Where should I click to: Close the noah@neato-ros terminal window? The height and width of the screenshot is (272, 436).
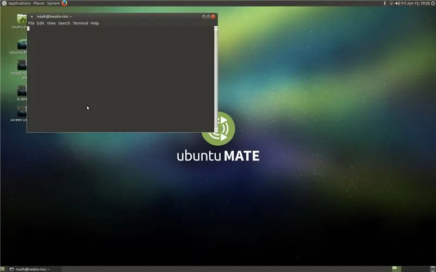[213, 16]
